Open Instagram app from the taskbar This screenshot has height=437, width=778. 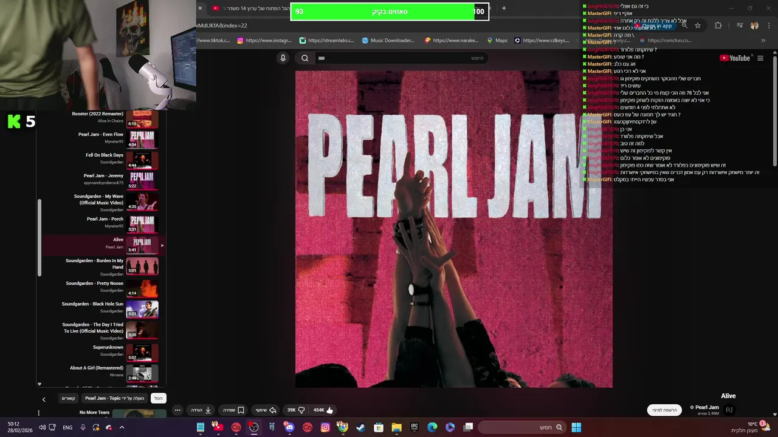pos(325,427)
